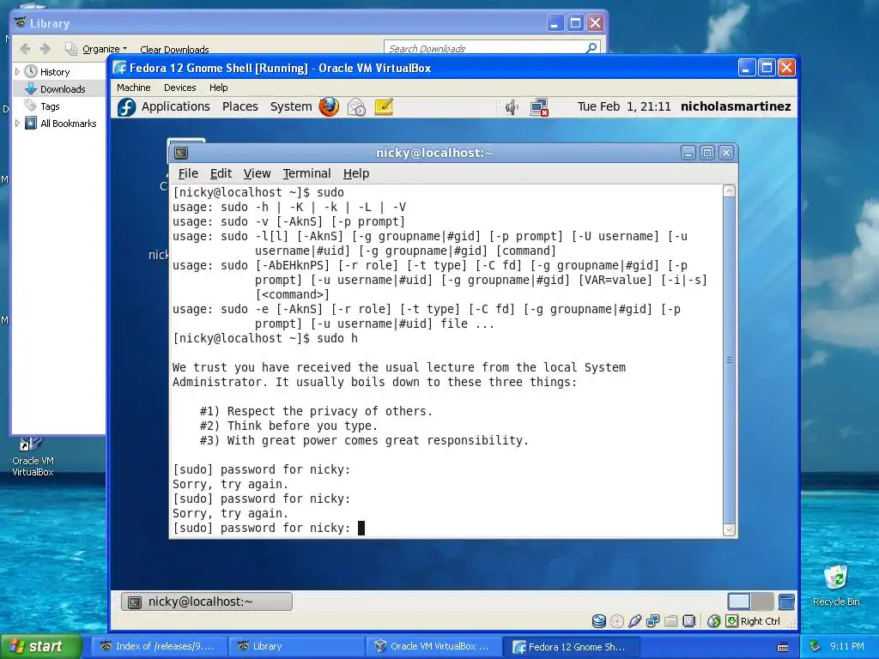
Task: Open the VirtualBox Help menu
Action: (x=219, y=88)
